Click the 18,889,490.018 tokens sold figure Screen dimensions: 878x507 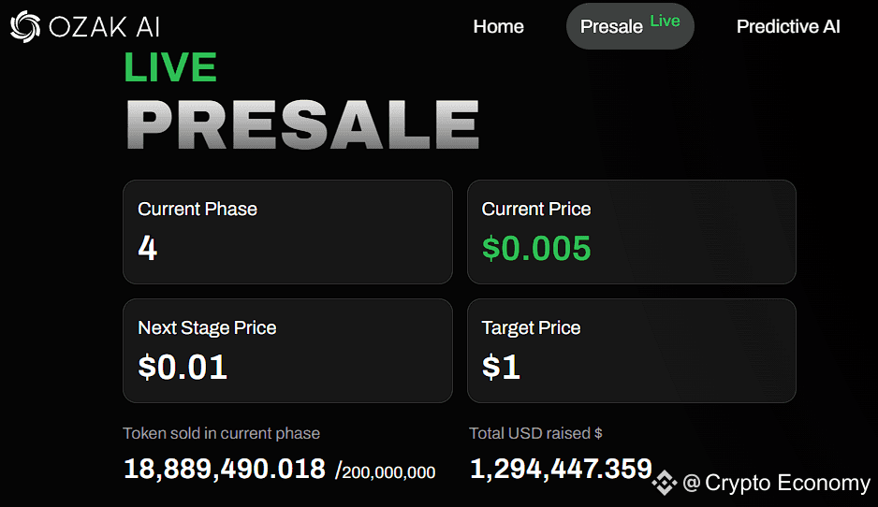point(224,469)
